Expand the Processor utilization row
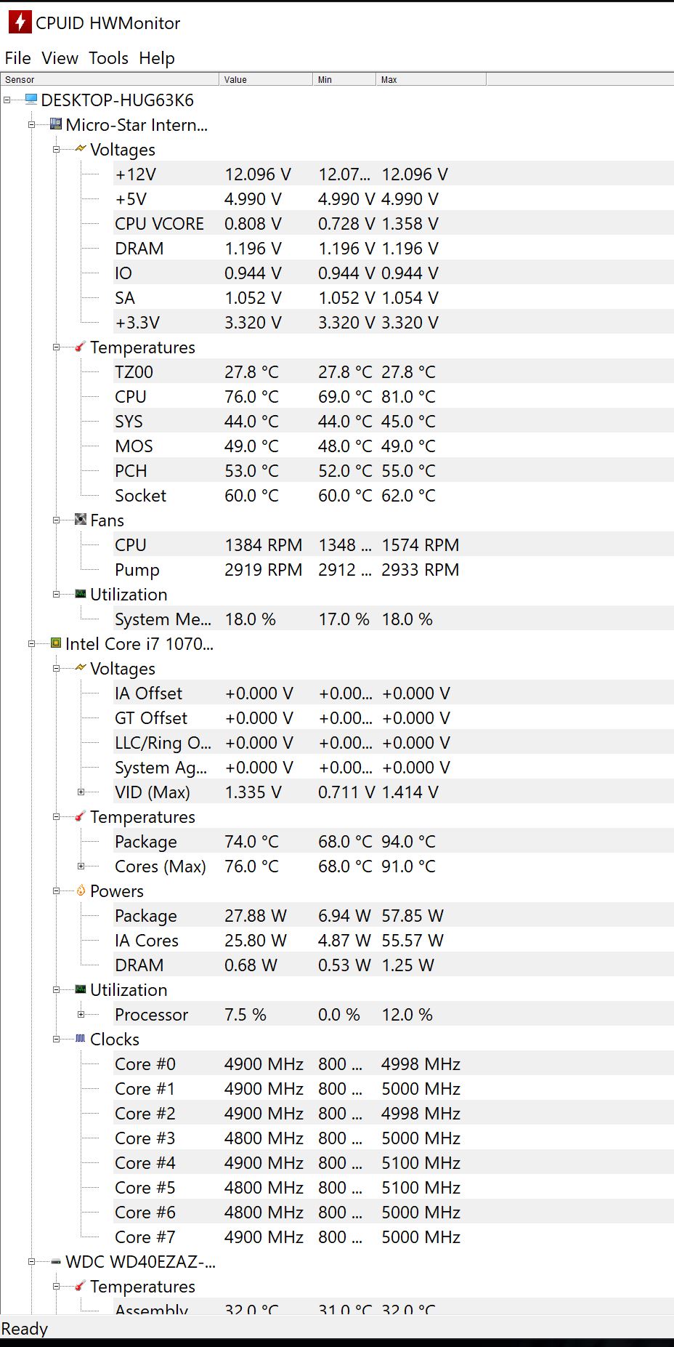The width and height of the screenshot is (674, 1347). [x=81, y=1015]
